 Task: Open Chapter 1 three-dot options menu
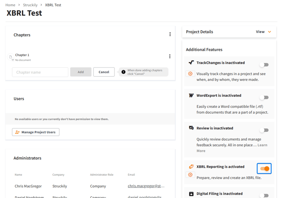click(170, 56)
